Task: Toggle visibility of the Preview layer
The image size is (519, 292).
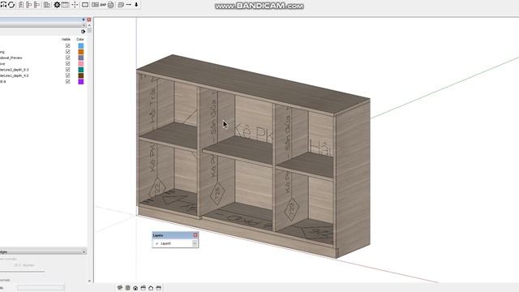Action: (68, 58)
